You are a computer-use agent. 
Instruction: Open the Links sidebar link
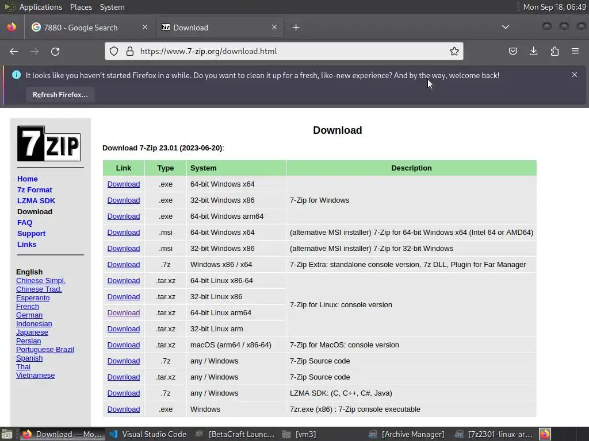(26, 244)
